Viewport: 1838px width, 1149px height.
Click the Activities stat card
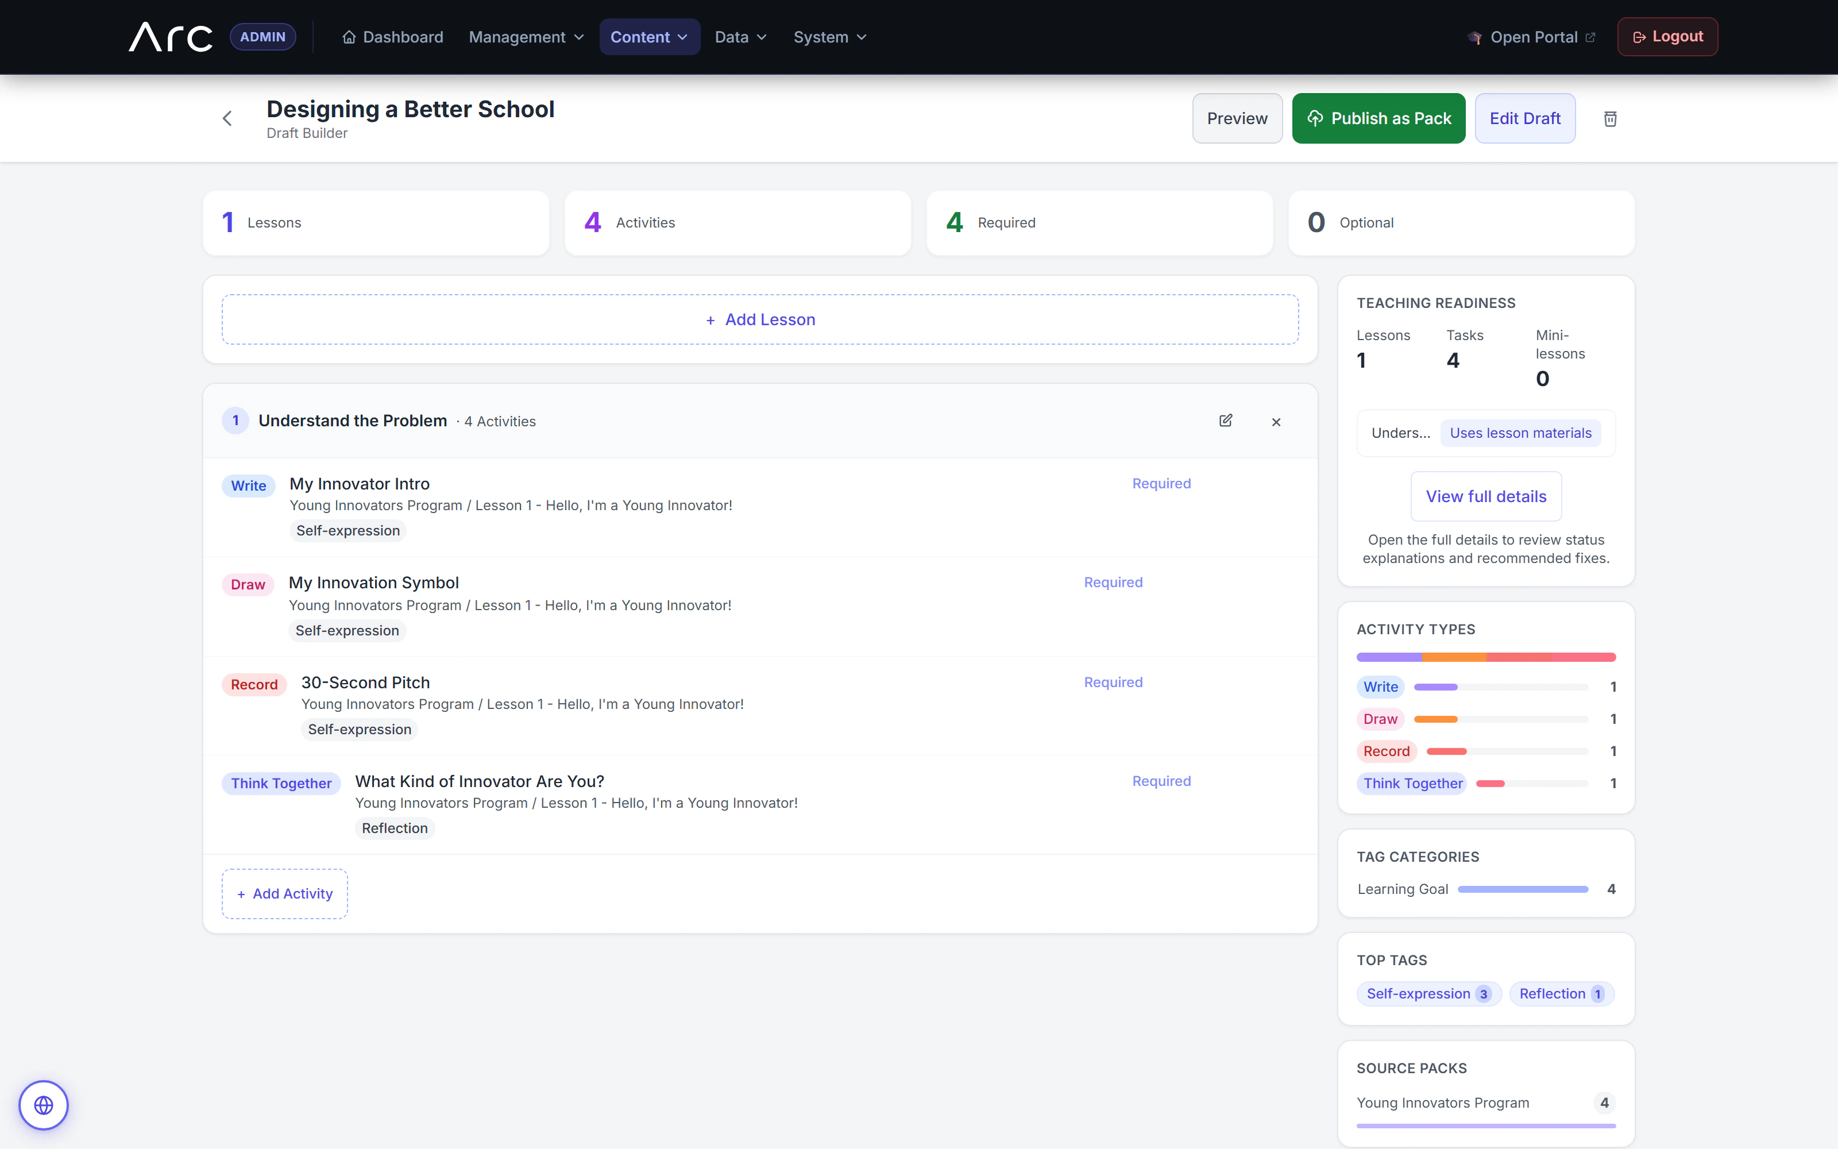point(737,223)
